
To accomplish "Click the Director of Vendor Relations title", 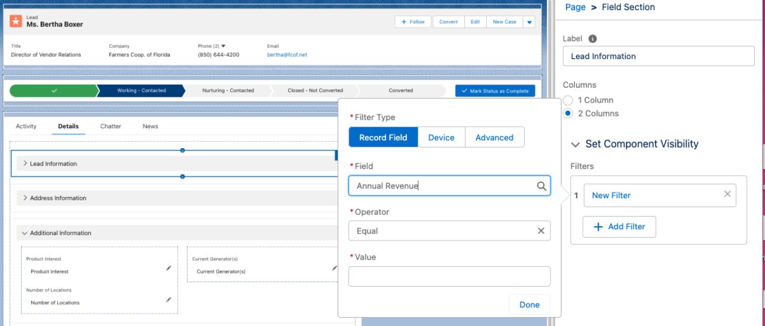I will point(46,55).
